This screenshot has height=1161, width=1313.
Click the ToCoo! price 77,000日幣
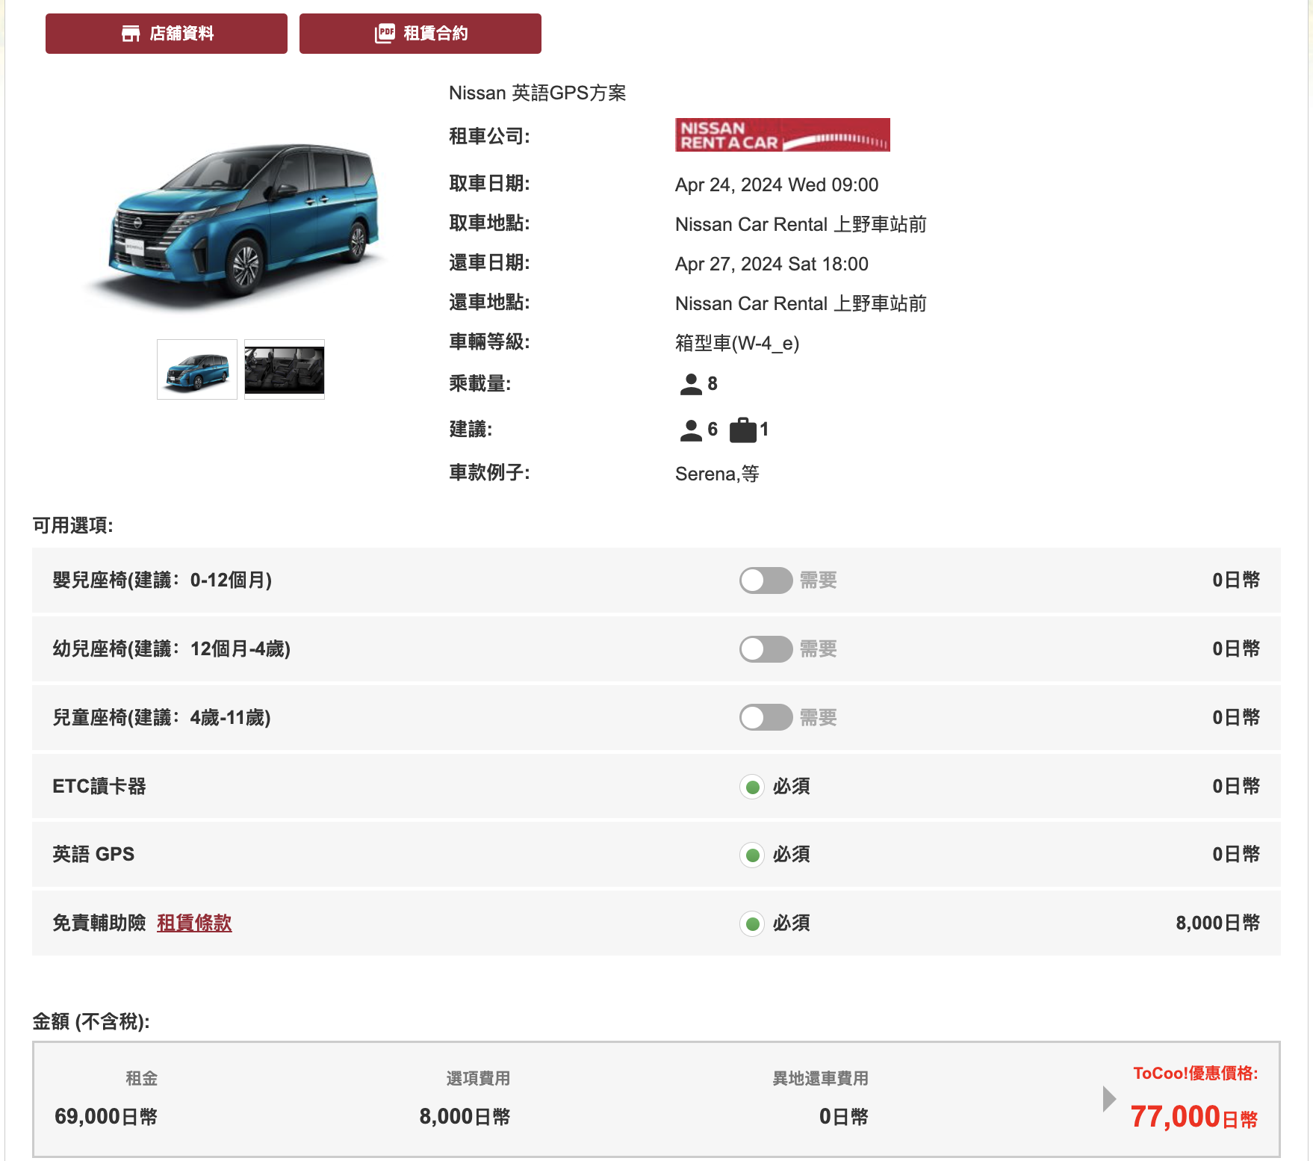(1194, 1117)
